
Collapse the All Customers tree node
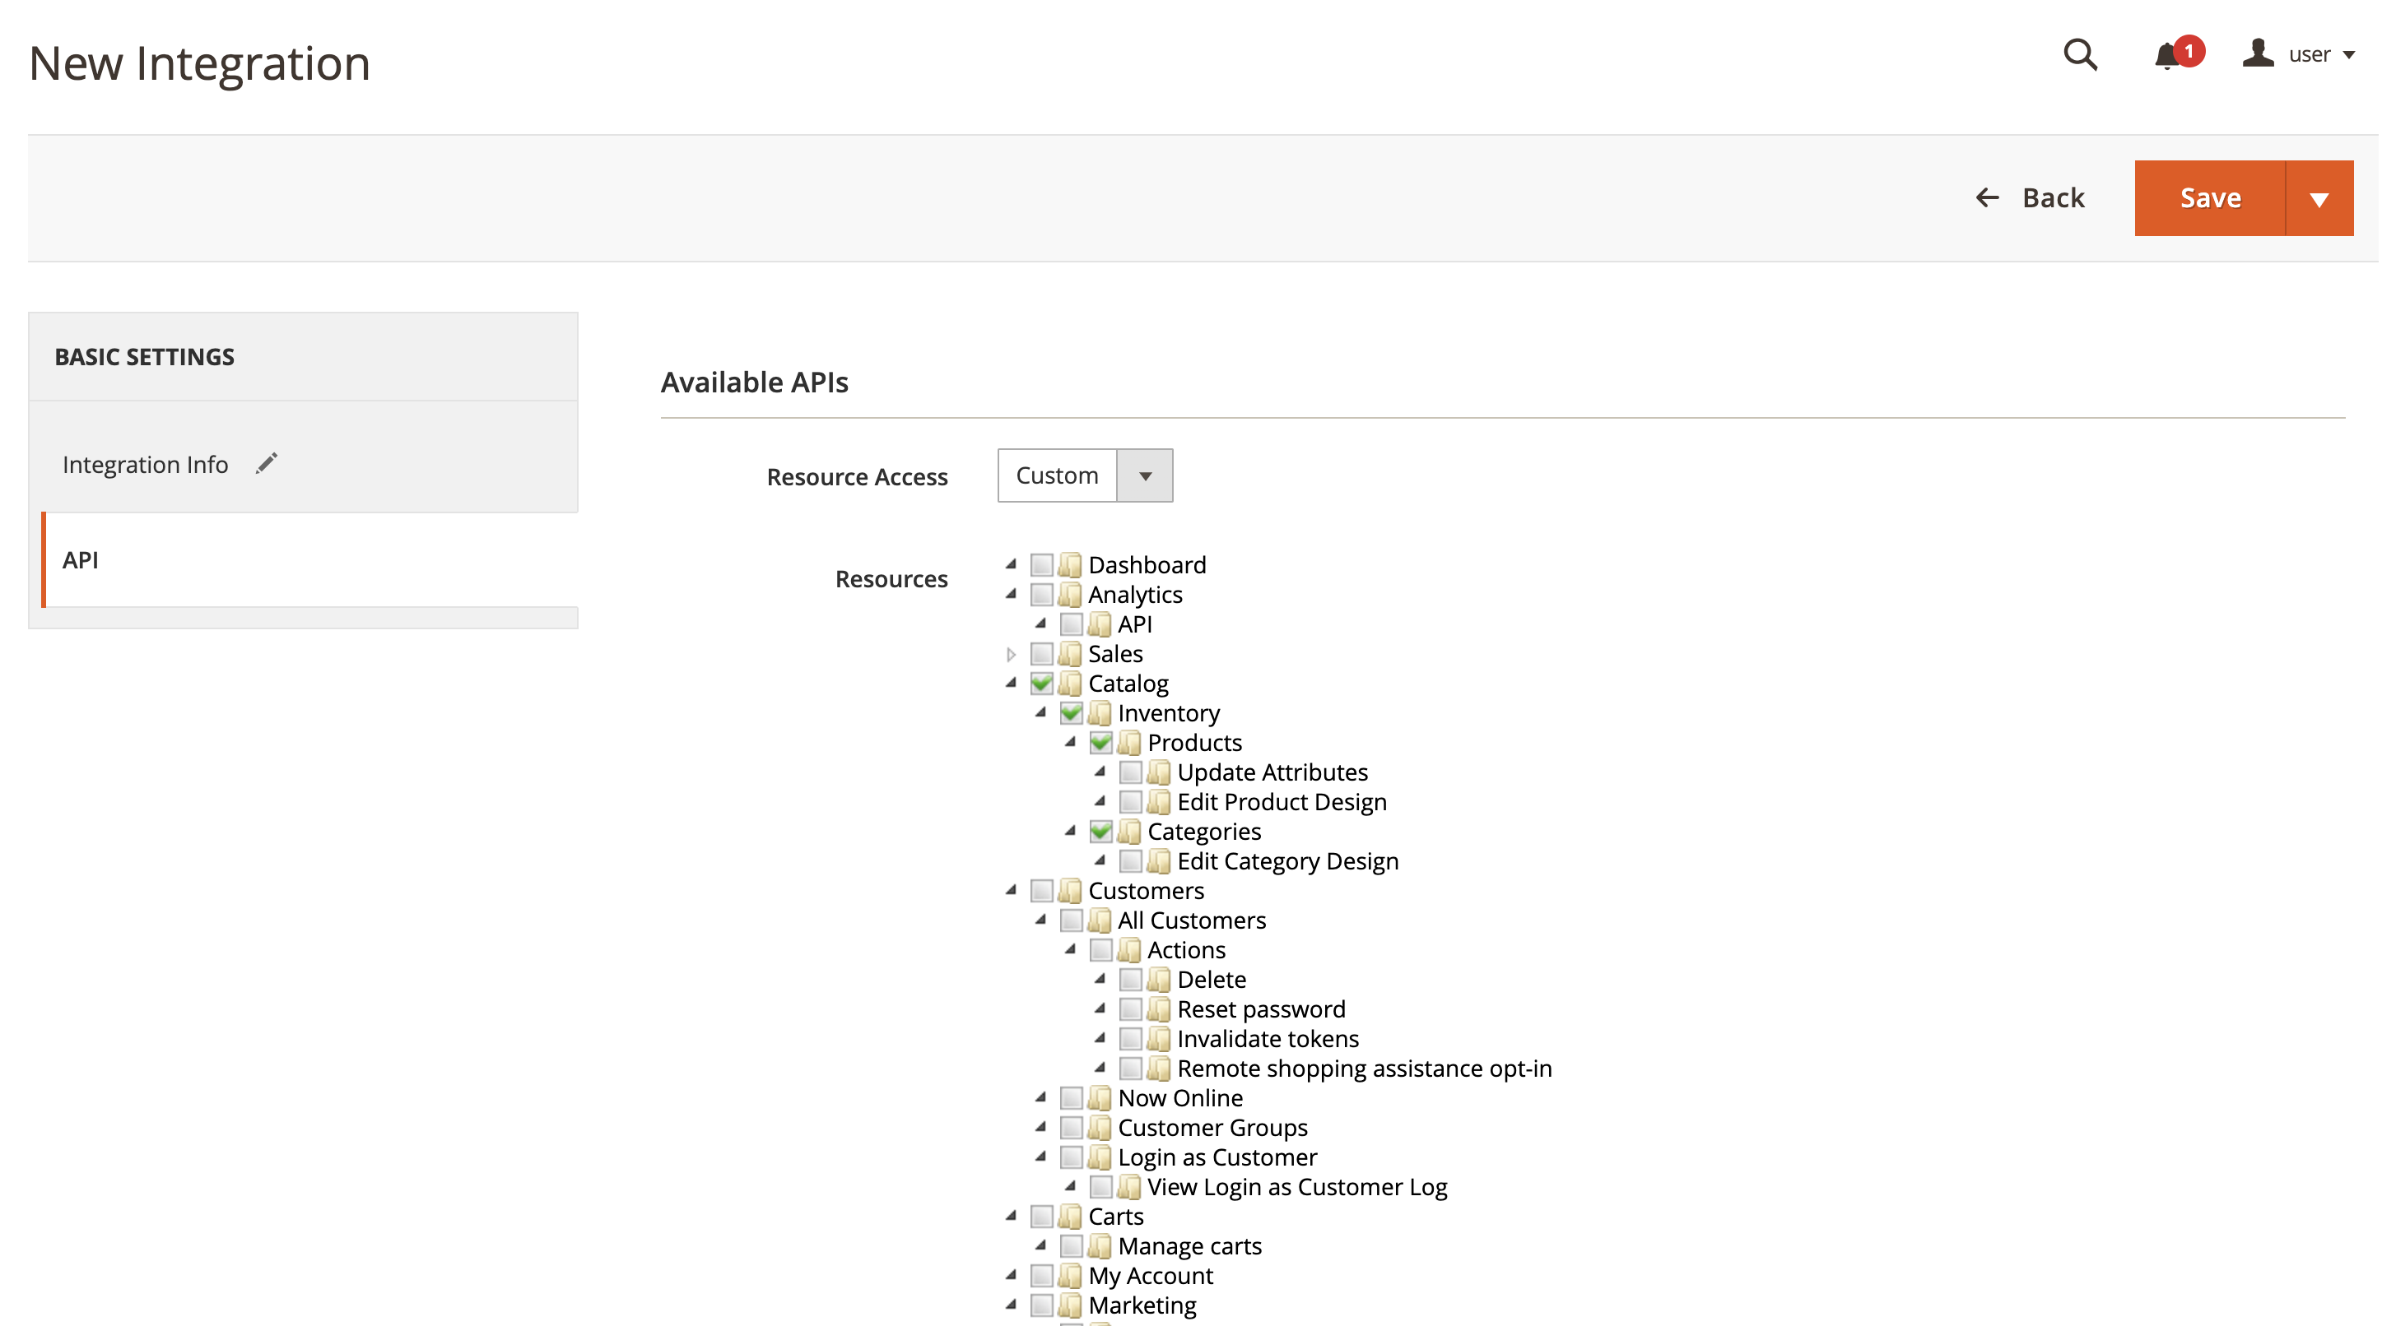1040,920
